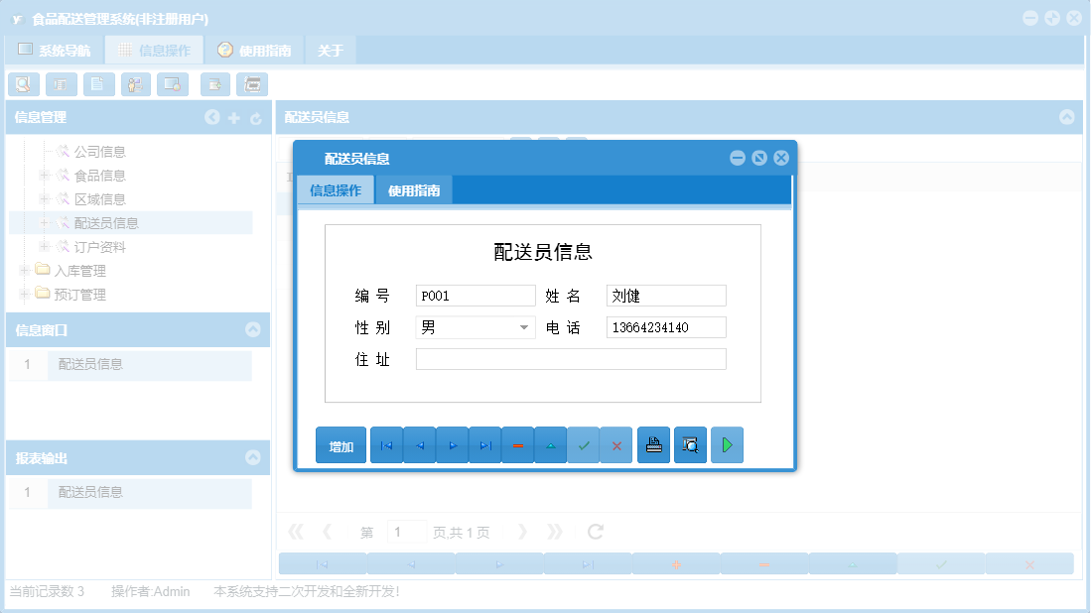Open the 性别 gender dropdown
The height and width of the screenshot is (613, 1091).
pyautogui.click(x=524, y=326)
